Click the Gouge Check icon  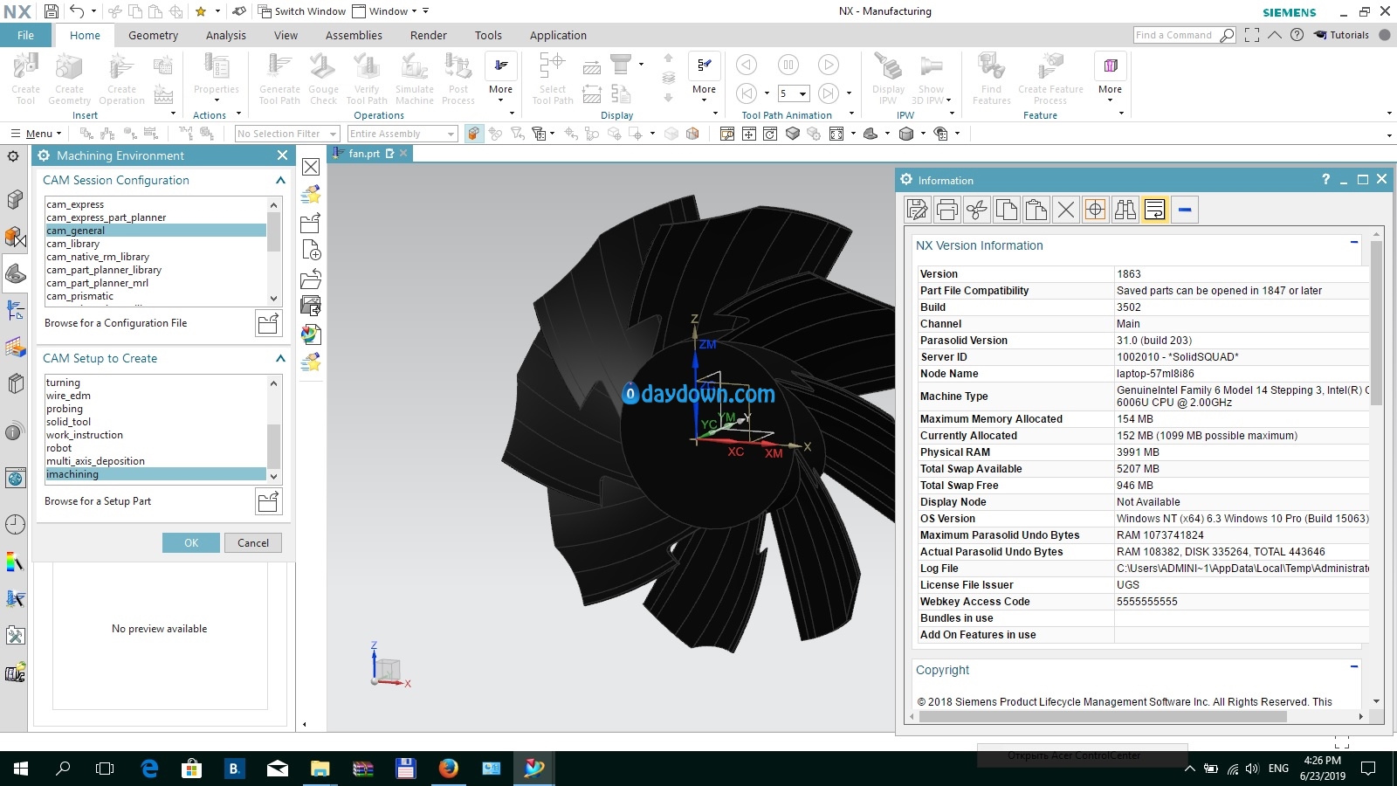coord(323,79)
